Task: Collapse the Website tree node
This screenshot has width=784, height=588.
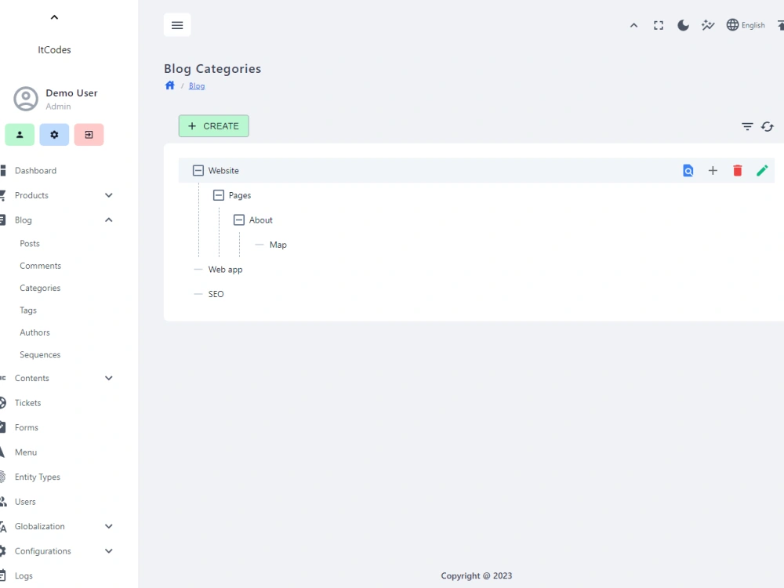Action: click(x=198, y=170)
